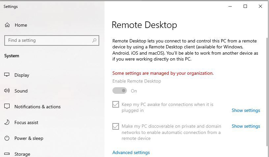This screenshot has height=157, width=269.
Task: Click the vertical page scrollbar
Action: tap(267, 92)
